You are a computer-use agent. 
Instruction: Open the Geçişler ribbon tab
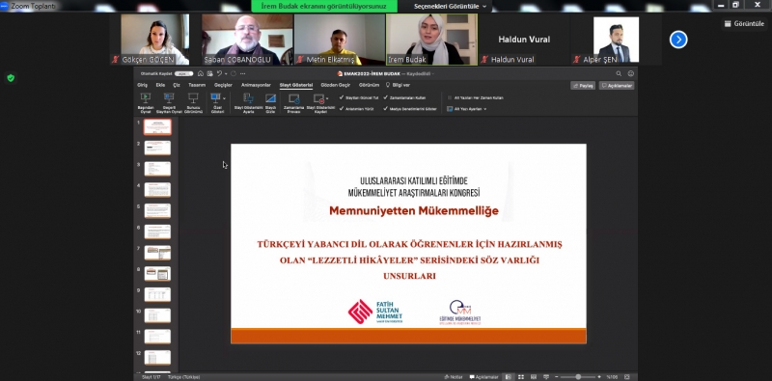(x=223, y=85)
